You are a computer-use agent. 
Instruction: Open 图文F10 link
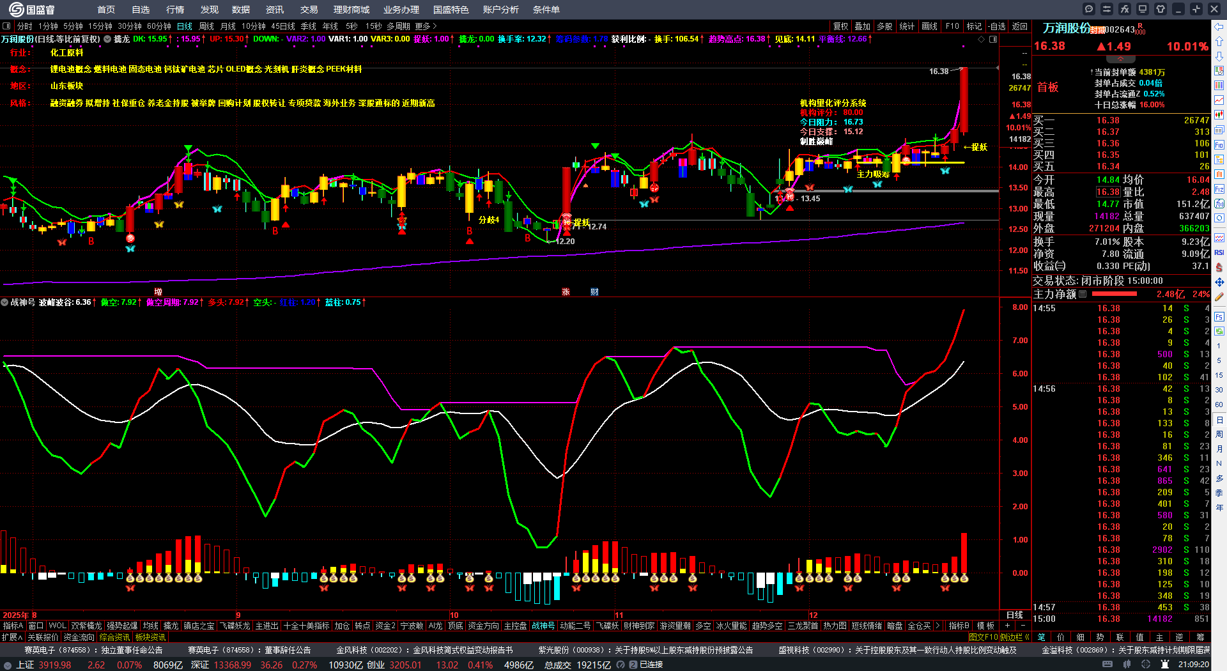pyautogui.click(x=984, y=637)
